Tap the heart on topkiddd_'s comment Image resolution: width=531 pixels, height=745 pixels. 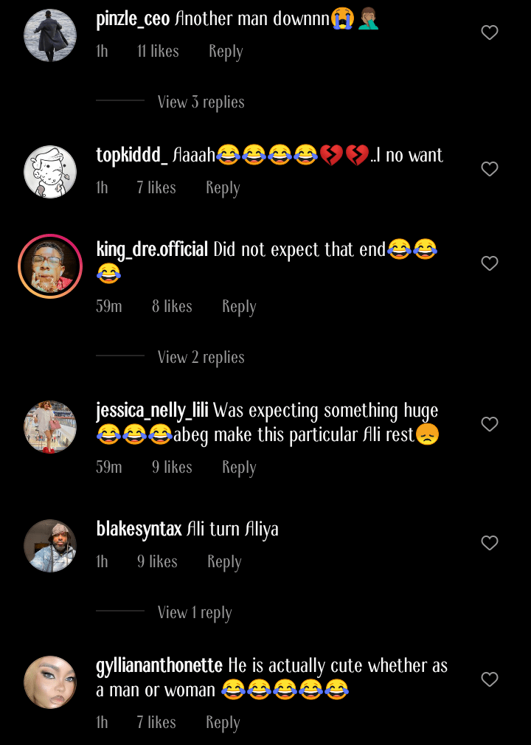[490, 169]
